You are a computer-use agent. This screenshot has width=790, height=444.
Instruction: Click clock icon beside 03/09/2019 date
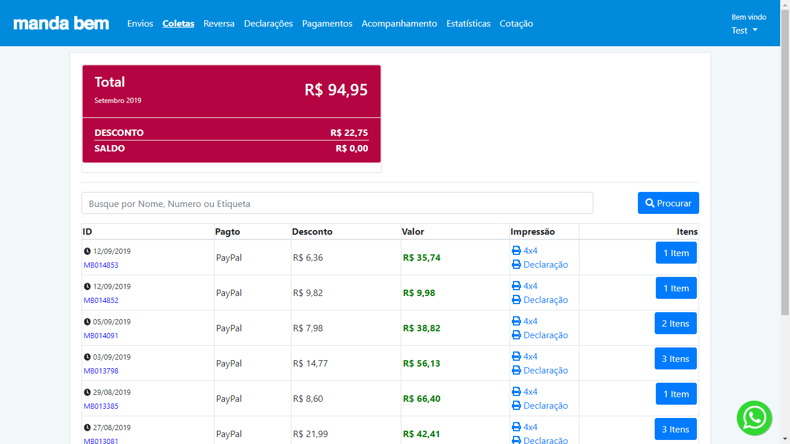coord(87,357)
